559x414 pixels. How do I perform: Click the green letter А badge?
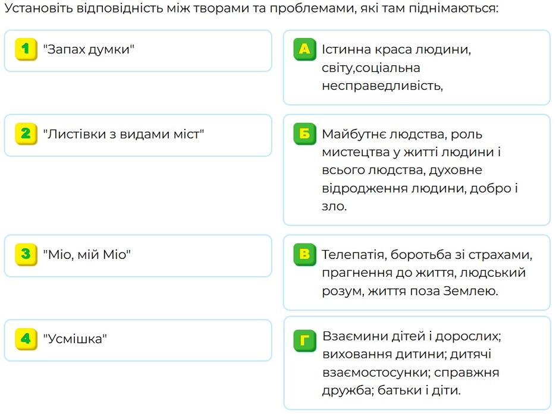pyautogui.click(x=305, y=49)
